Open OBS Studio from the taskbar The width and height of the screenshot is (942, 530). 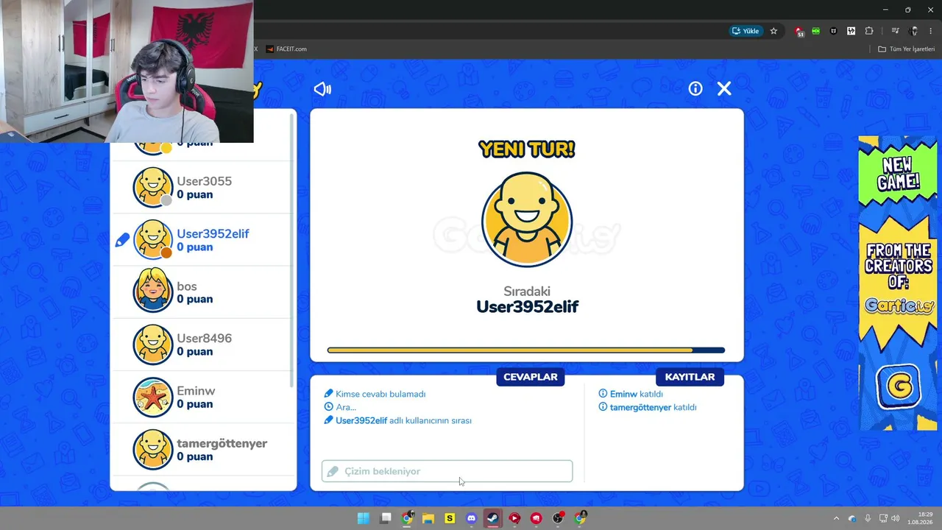coord(558,518)
